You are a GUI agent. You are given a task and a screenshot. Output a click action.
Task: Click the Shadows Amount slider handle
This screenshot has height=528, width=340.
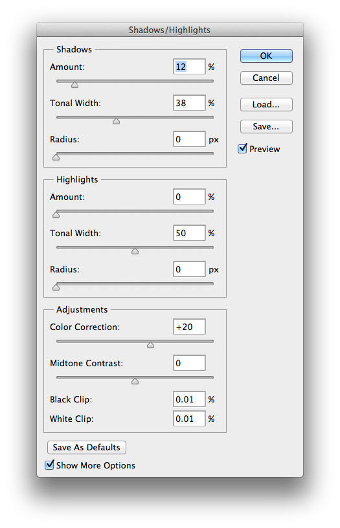point(75,85)
